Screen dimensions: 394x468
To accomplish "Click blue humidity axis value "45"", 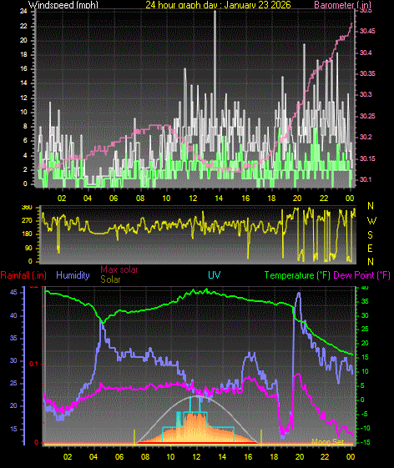I will 13,292.
